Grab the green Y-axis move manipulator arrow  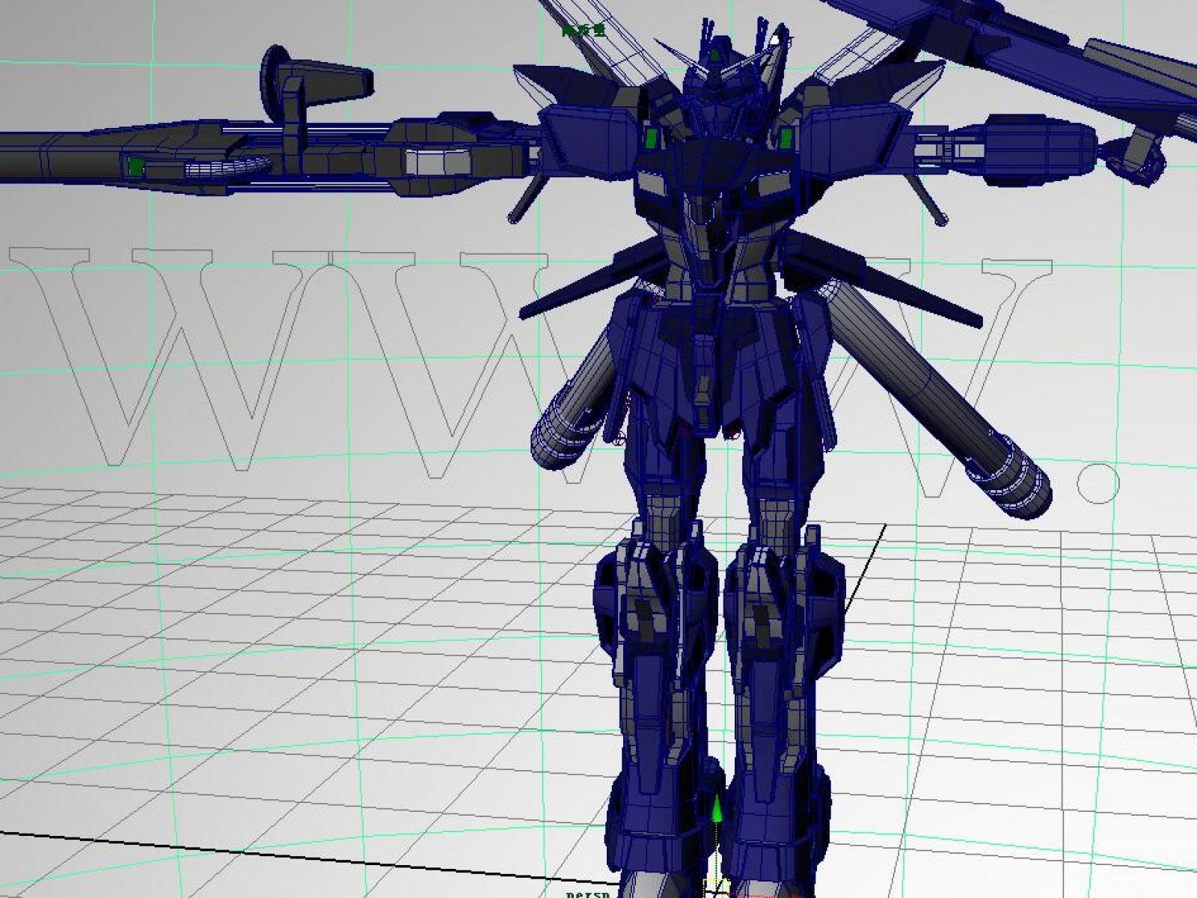717,810
